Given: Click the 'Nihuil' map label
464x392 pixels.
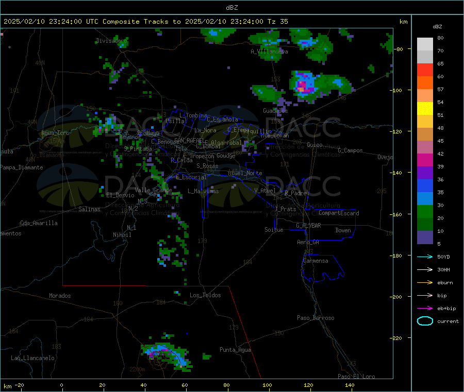Looking at the screenshot, I should coord(122,235).
